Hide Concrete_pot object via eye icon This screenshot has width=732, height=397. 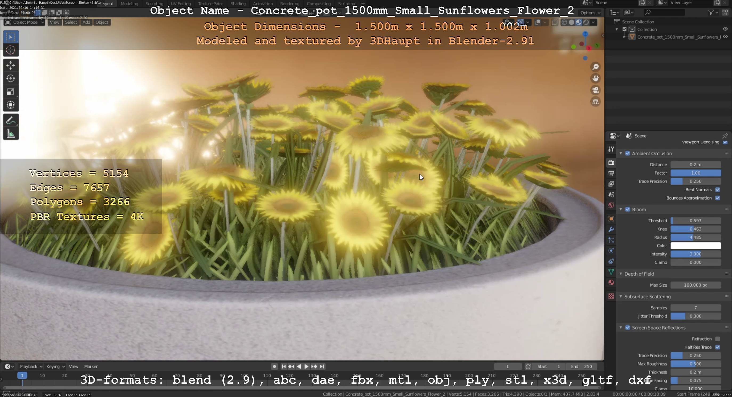725,37
